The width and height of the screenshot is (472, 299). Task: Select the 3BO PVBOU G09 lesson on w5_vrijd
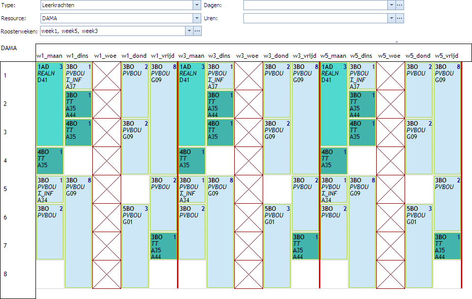coord(447,118)
